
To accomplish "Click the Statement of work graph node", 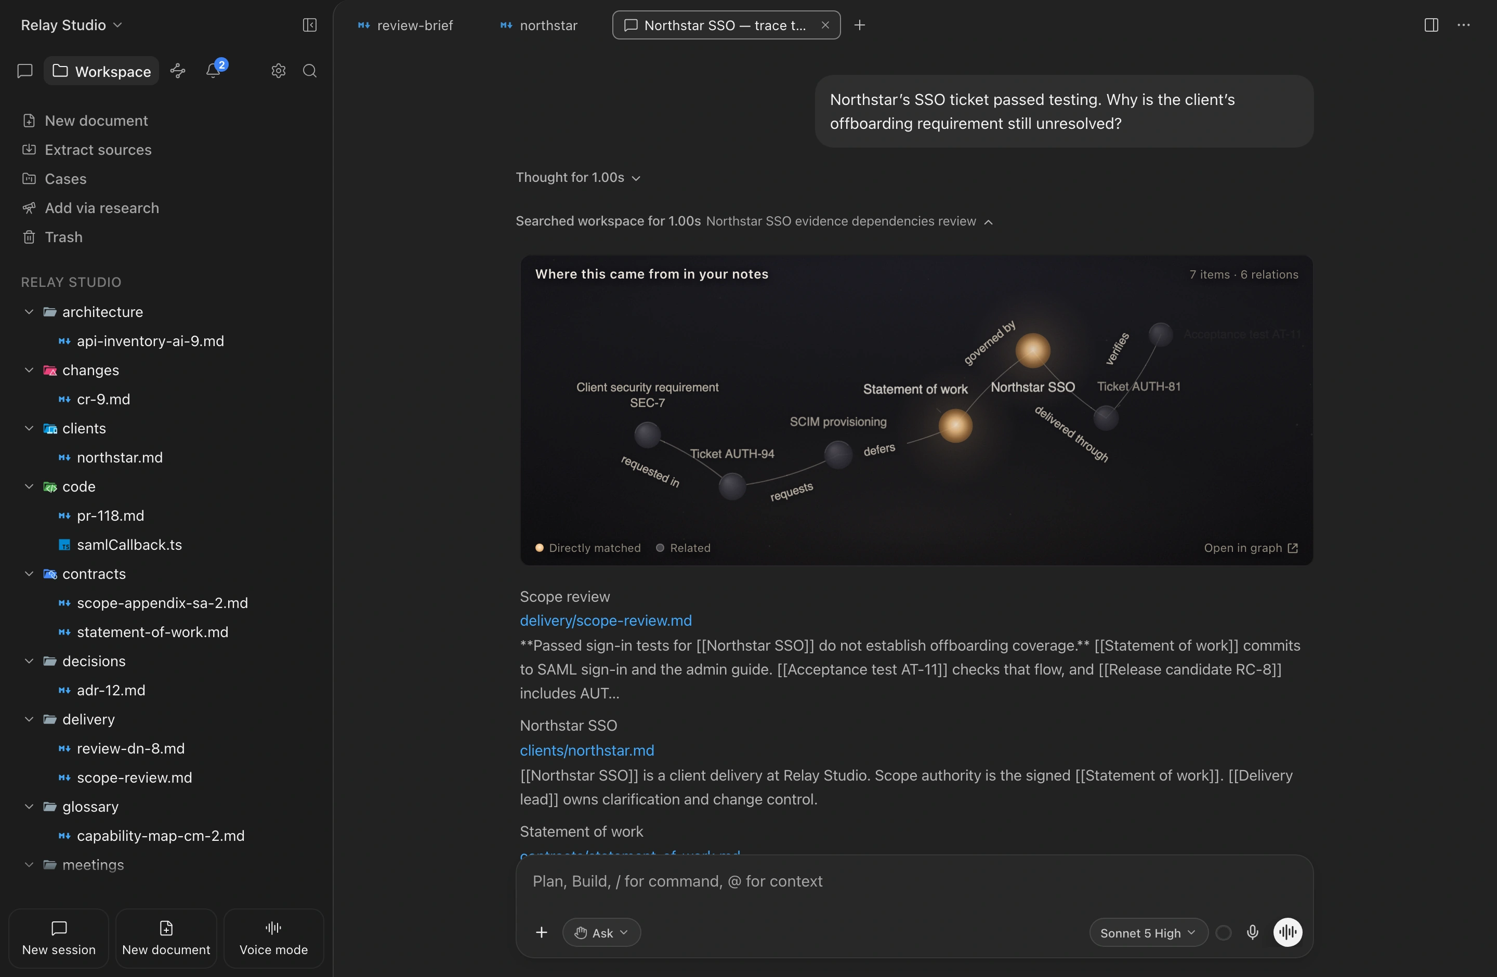I will (955, 426).
